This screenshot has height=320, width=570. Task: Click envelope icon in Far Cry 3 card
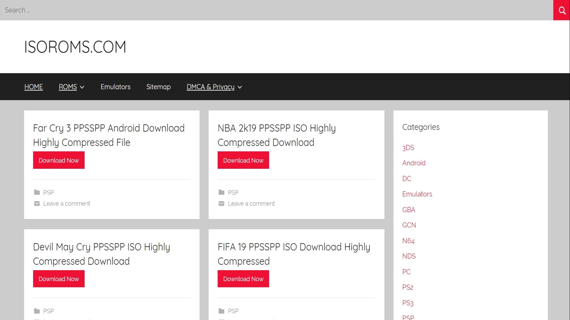(37, 204)
